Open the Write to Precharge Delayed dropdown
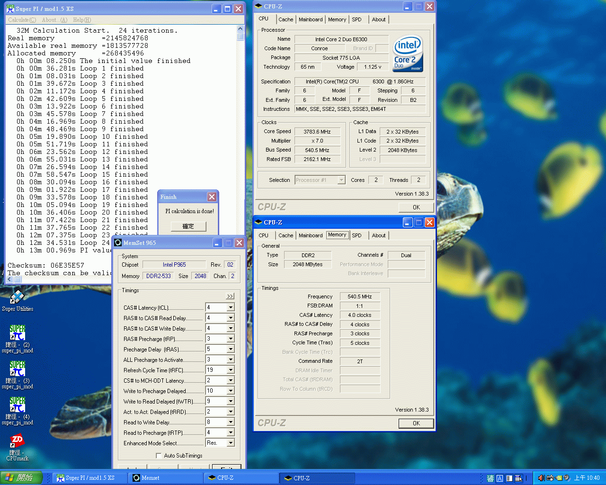This screenshot has width=606, height=485. click(231, 391)
